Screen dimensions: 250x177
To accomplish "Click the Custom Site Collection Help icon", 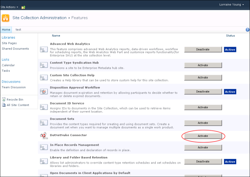I will pyautogui.click(x=44, y=78).
